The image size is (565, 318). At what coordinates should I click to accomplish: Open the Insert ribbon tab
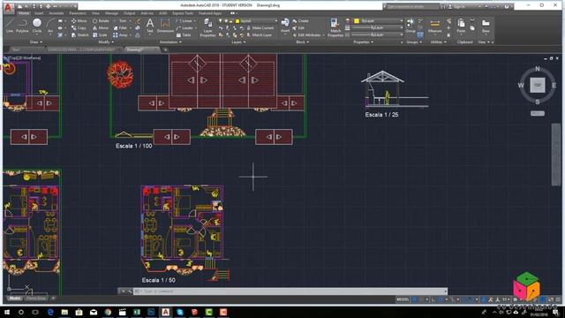[x=39, y=13]
